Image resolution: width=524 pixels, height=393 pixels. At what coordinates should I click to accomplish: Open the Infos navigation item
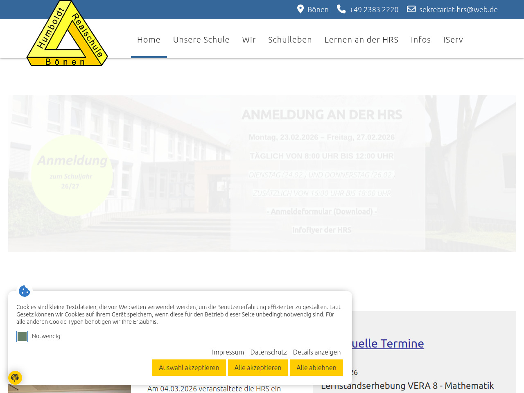(x=420, y=40)
